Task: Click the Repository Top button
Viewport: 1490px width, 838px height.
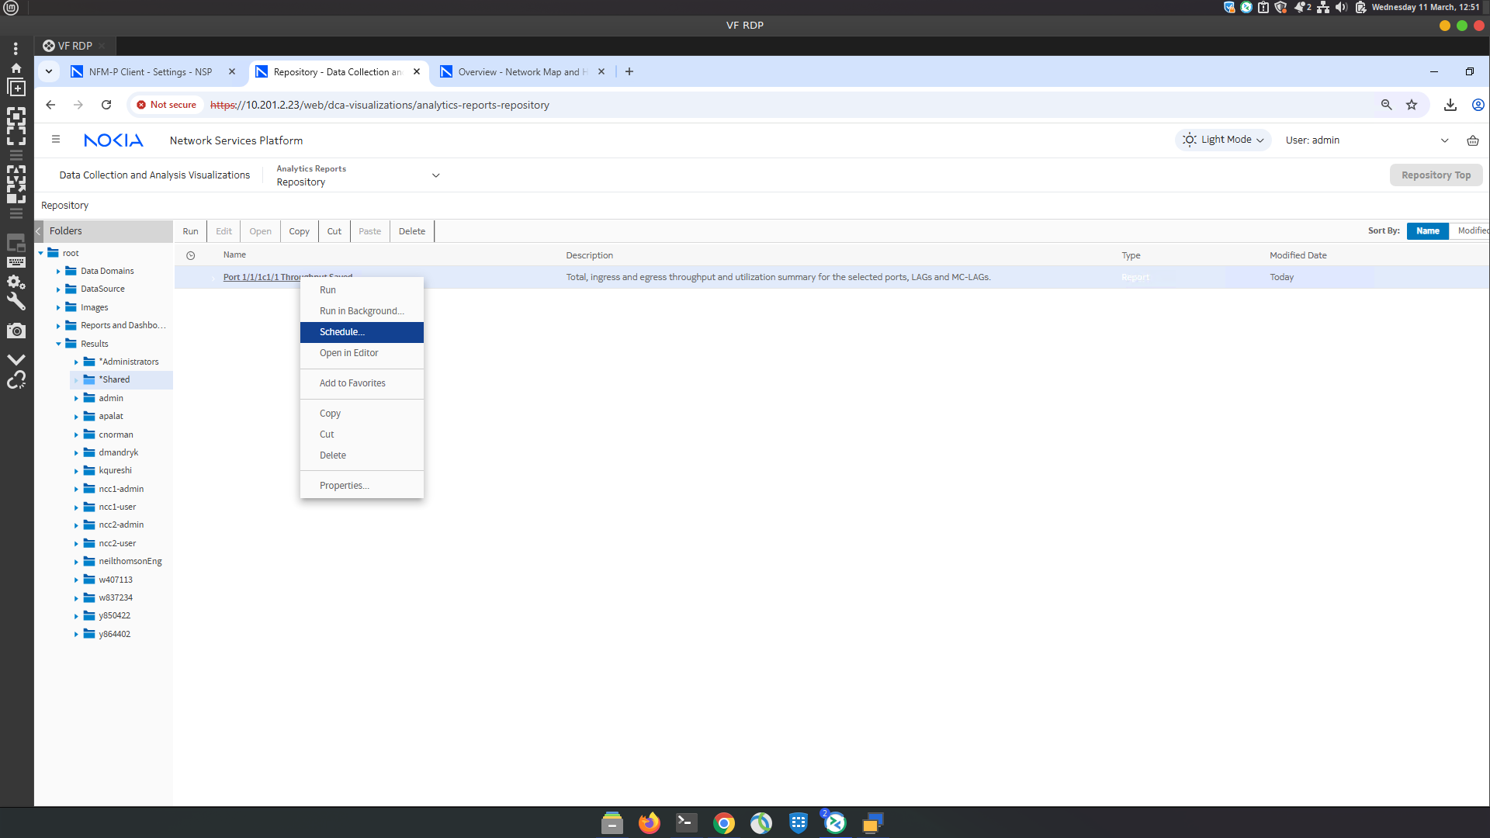Action: [x=1435, y=175]
